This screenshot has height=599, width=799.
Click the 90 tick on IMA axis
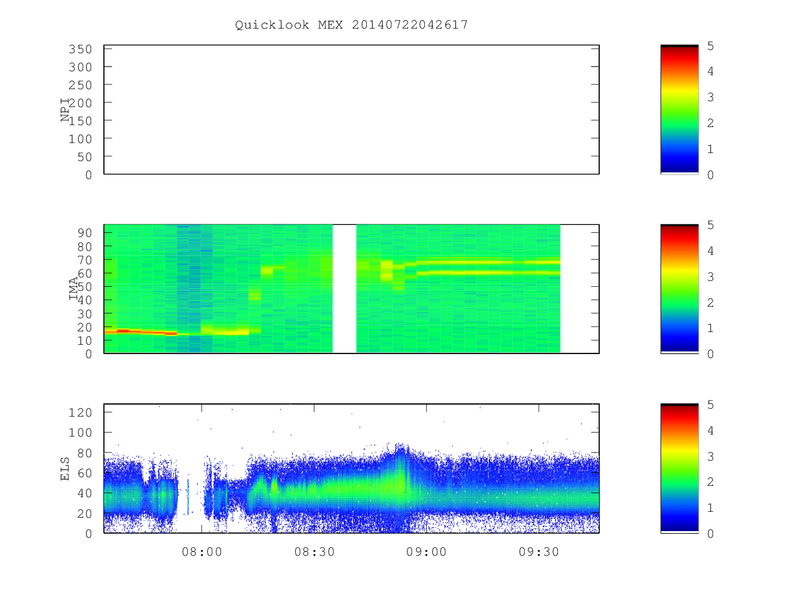(x=85, y=232)
